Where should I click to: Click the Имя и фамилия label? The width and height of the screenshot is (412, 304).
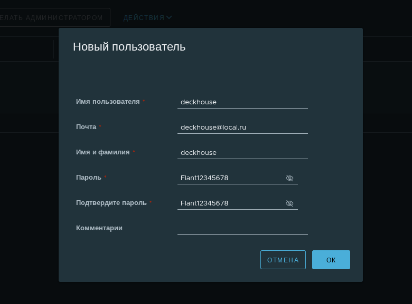pyautogui.click(x=102, y=152)
